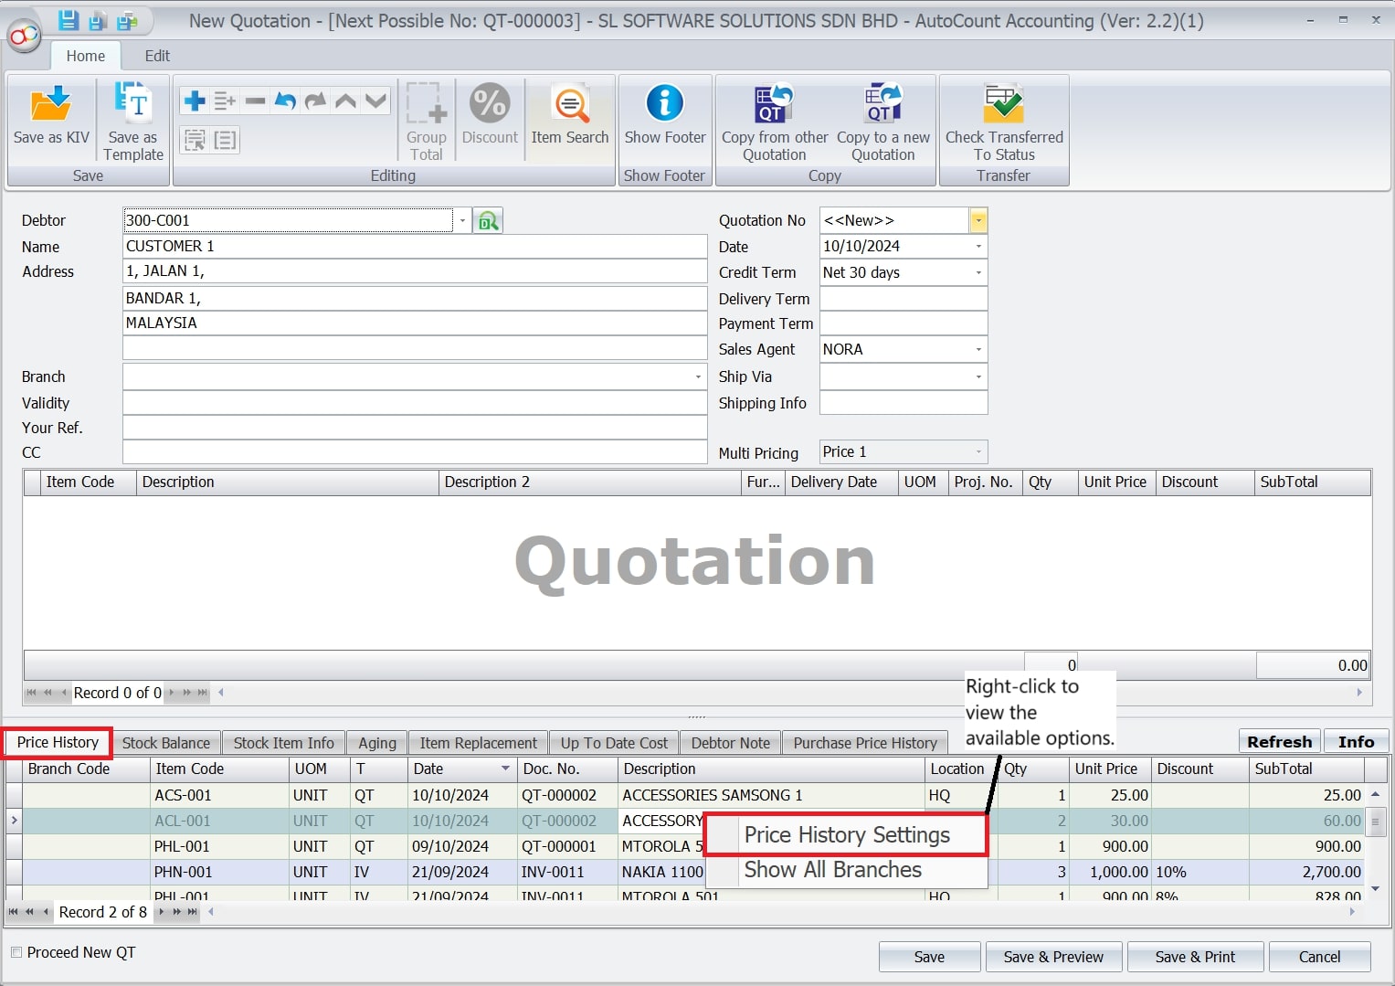Screen dimensions: 1395x986
Task: Select the Save as Template icon
Action: [x=132, y=119]
